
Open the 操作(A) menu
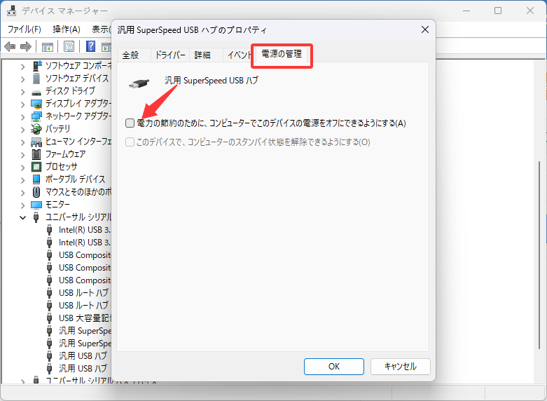tap(67, 29)
